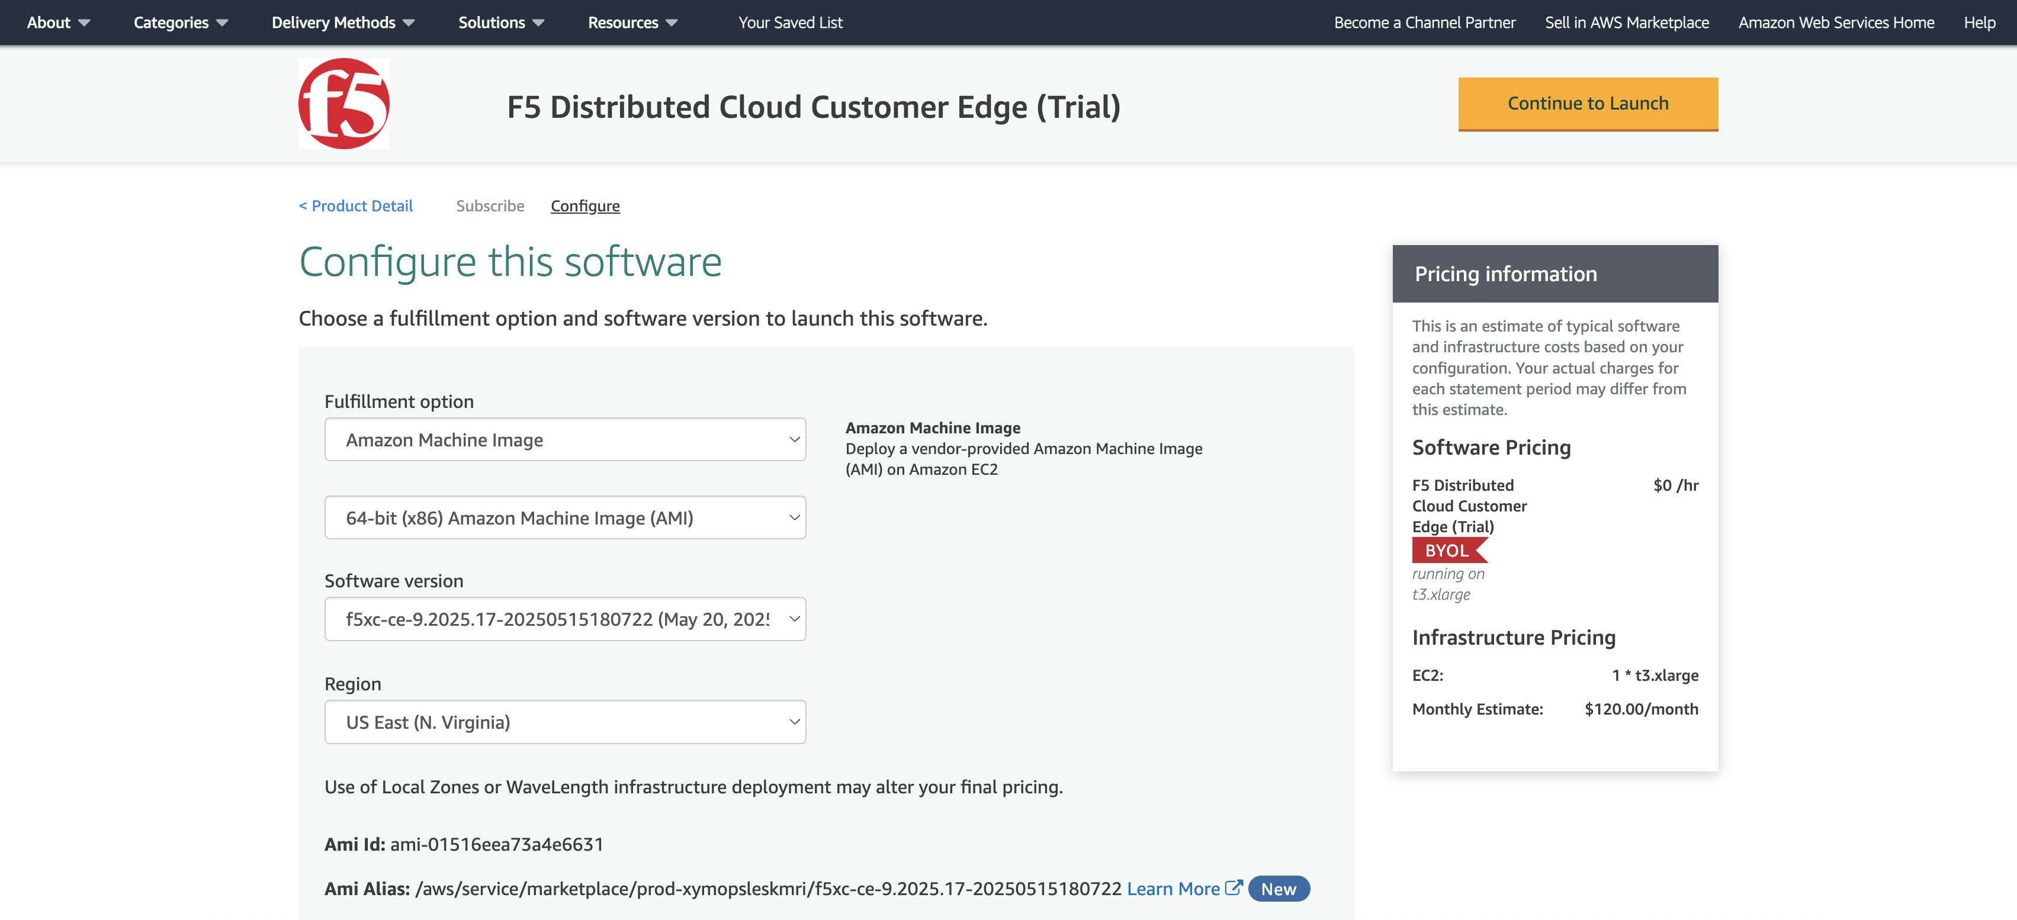The image size is (2017, 920).
Task: Expand the Resources menu
Action: (x=632, y=22)
